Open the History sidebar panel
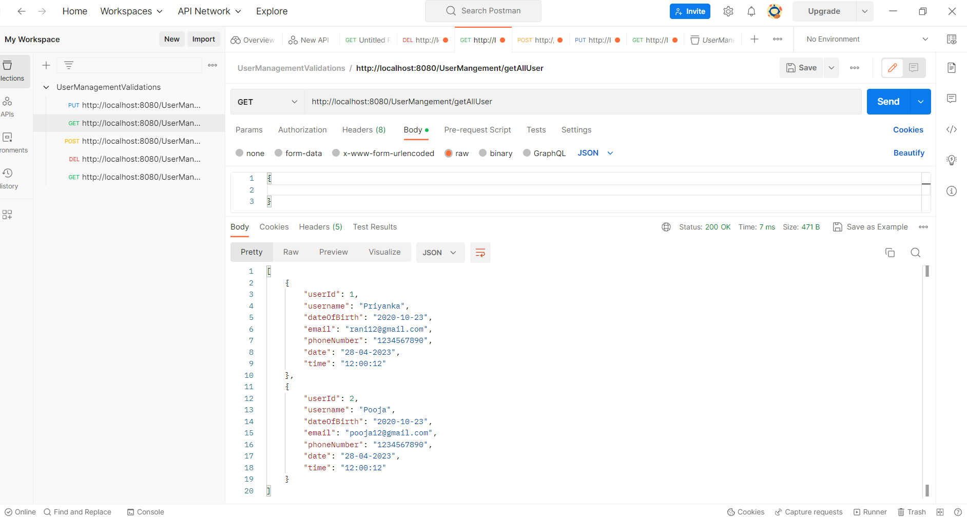The width and height of the screenshot is (967, 517). pos(7,177)
